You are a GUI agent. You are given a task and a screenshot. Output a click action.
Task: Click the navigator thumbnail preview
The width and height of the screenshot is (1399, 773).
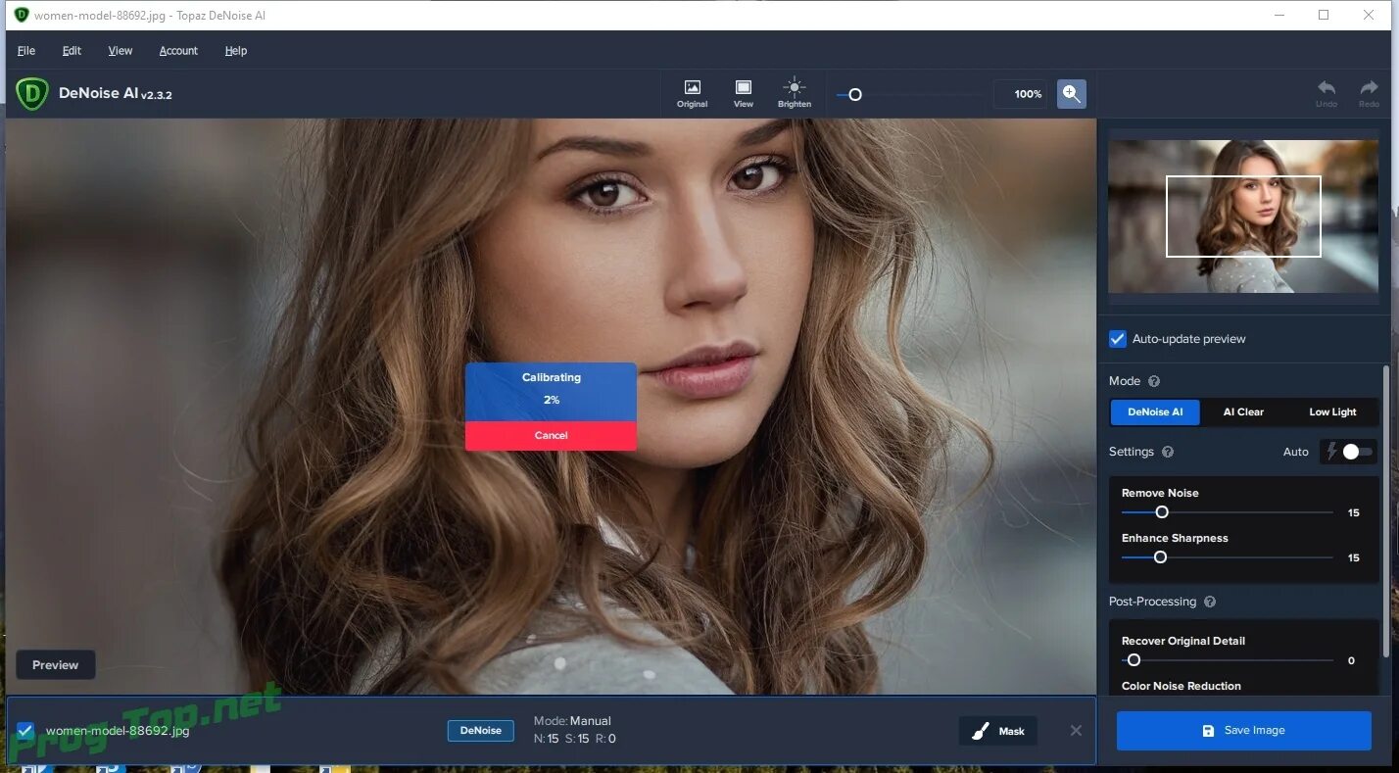point(1242,217)
